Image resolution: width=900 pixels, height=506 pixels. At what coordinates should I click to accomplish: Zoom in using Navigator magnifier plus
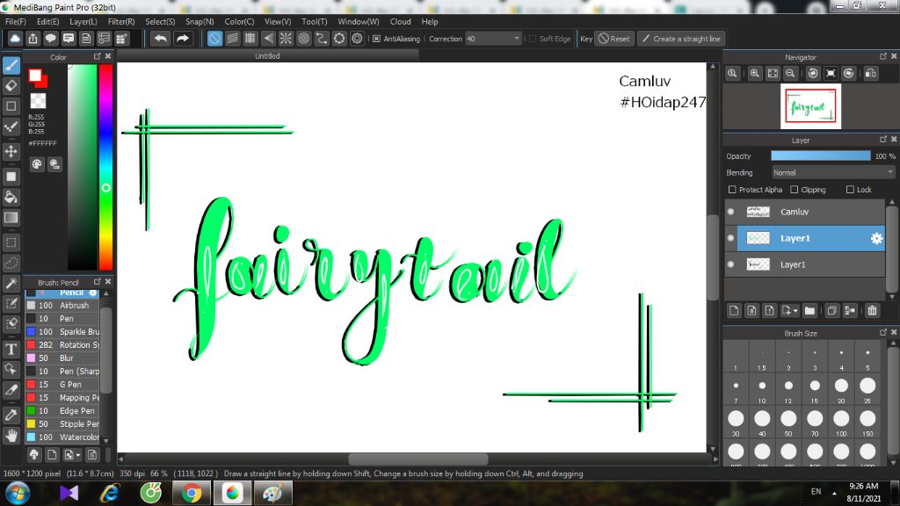point(755,74)
